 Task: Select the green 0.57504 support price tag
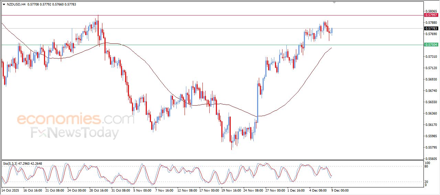431,45
